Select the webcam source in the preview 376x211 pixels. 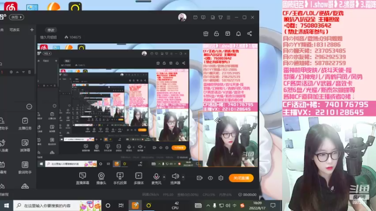pyautogui.click(x=228, y=139)
